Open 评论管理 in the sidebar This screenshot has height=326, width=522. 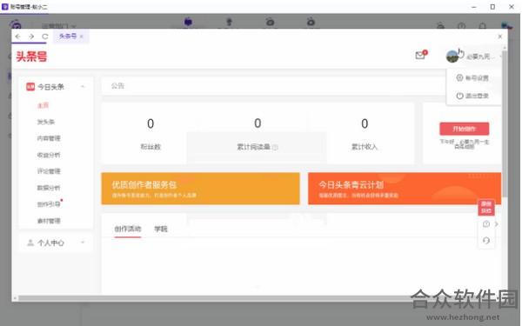coord(49,171)
